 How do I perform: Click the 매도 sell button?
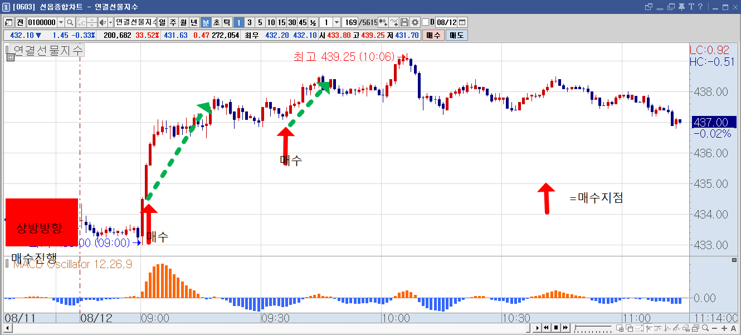click(456, 35)
